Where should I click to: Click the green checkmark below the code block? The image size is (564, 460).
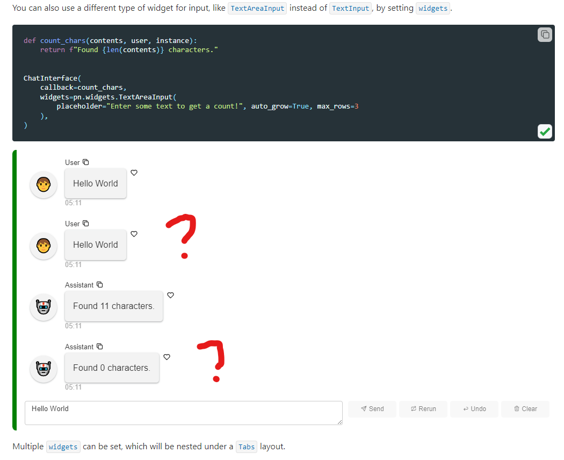click(x=545, y=131)
